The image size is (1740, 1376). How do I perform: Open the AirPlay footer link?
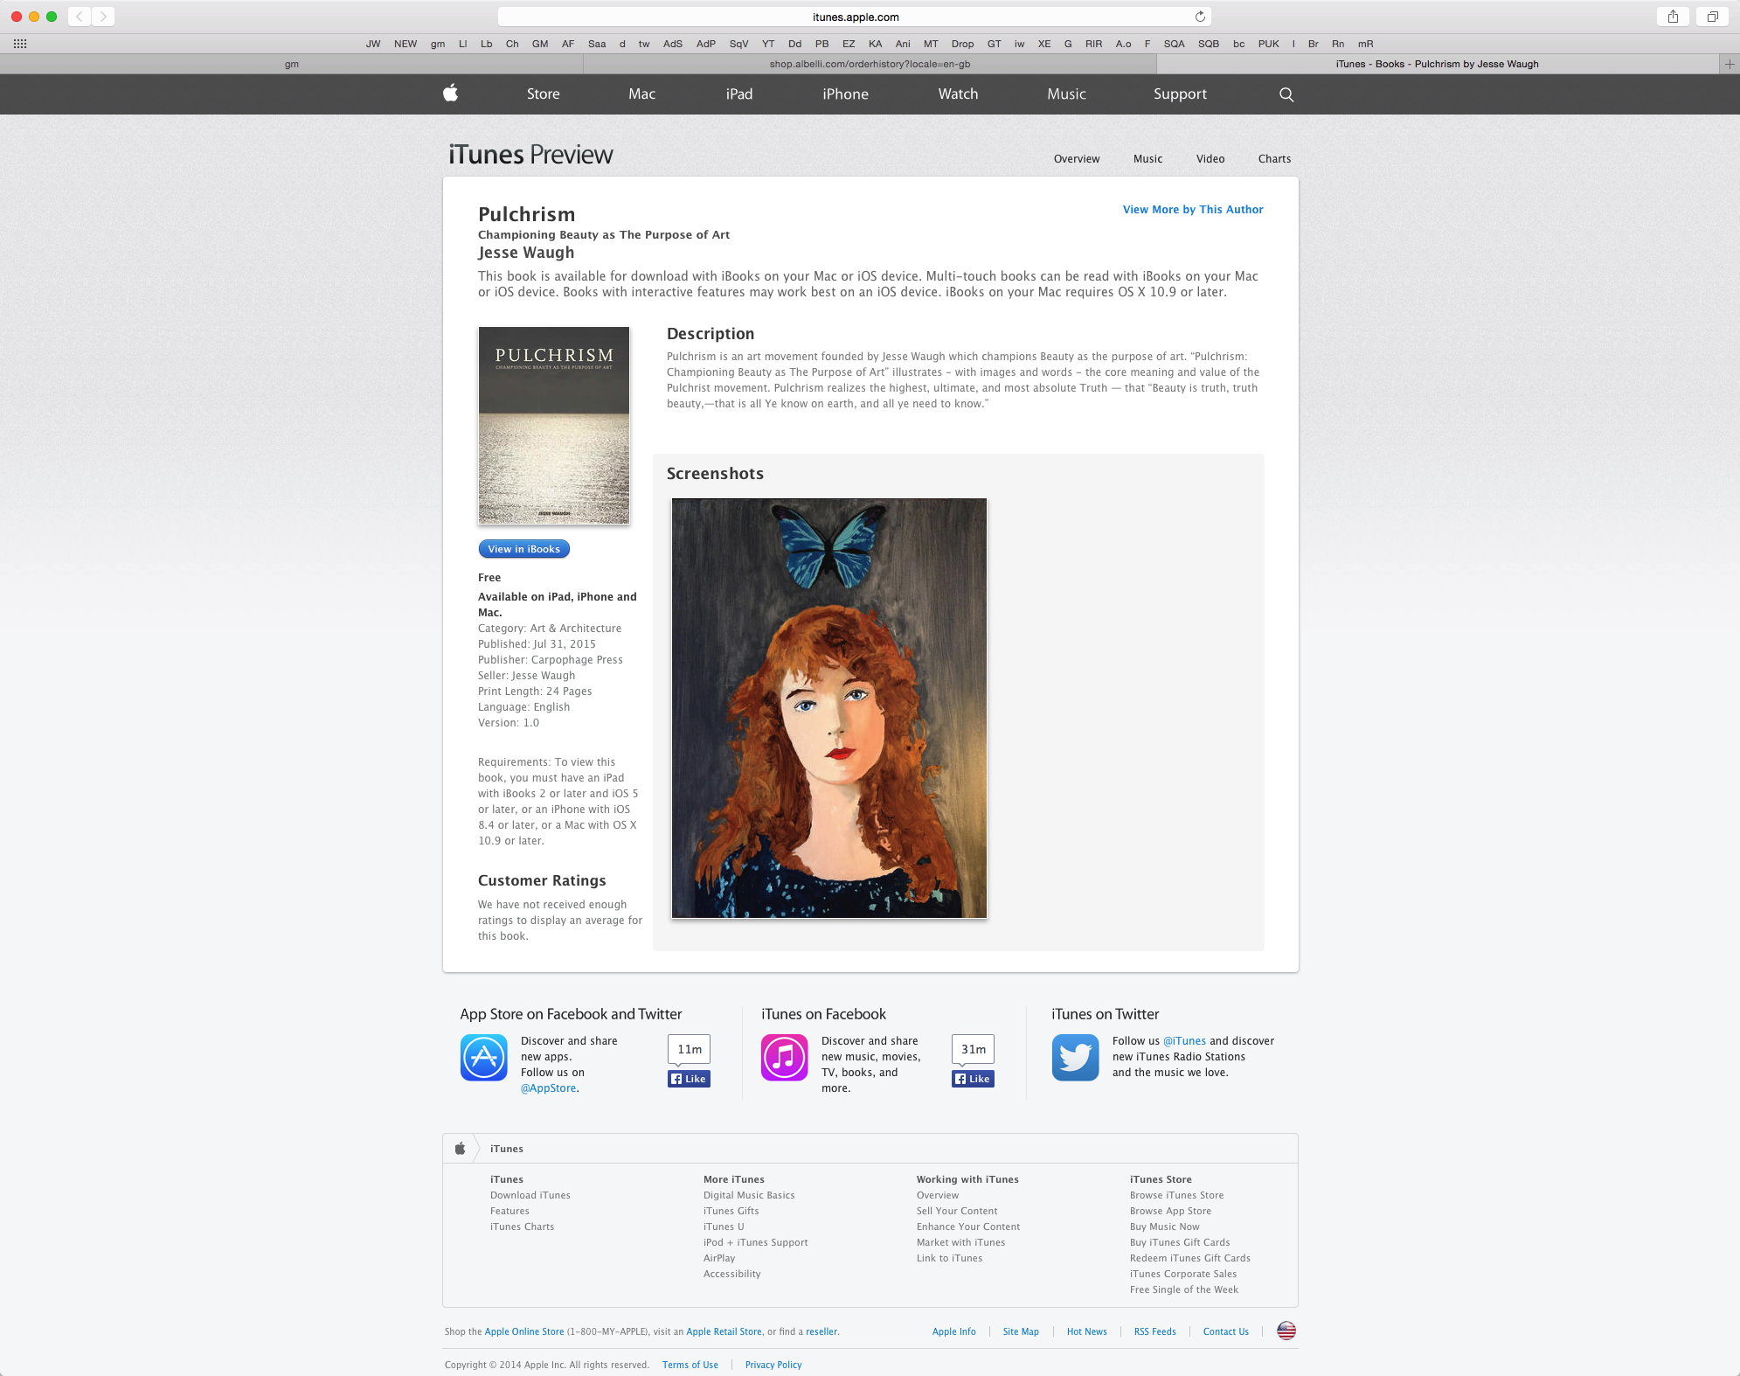coord(719,1259)
